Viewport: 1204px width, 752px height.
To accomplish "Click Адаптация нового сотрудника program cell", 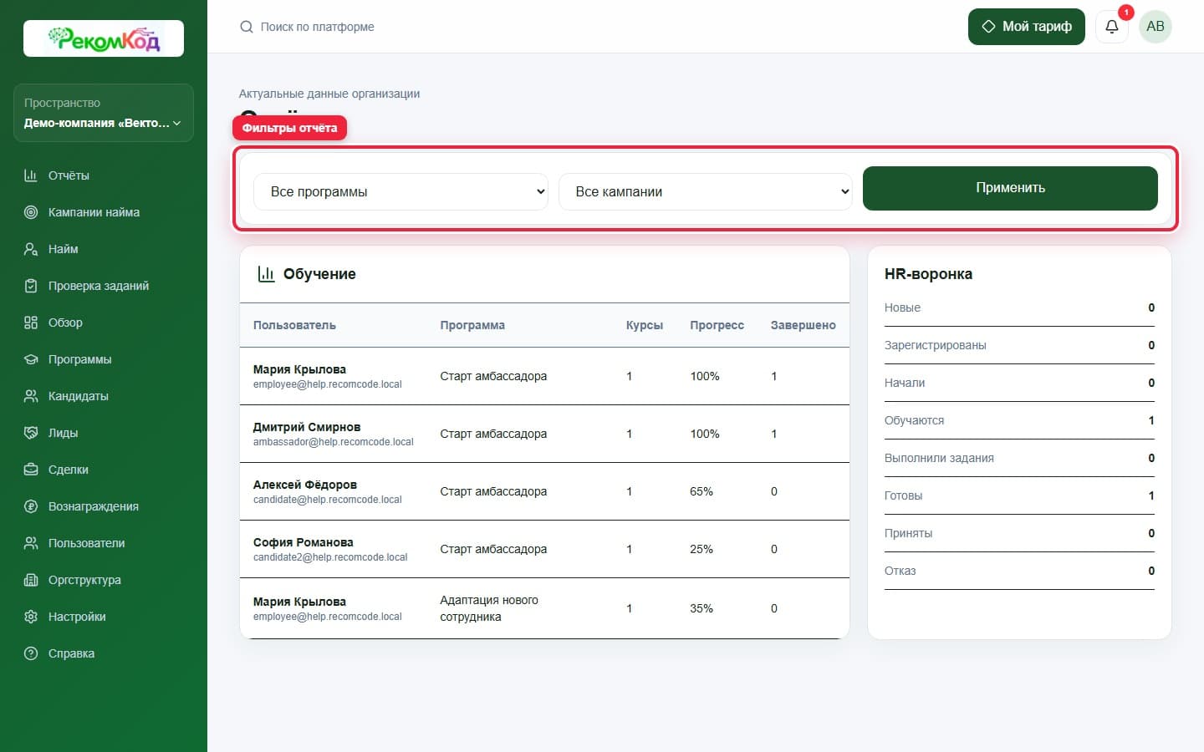I will point(489,608).
